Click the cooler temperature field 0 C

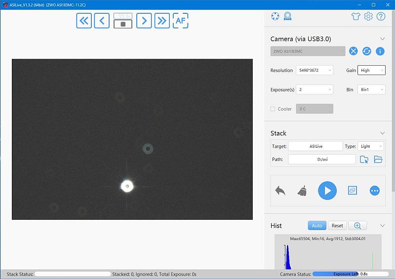tap(315, 109)
